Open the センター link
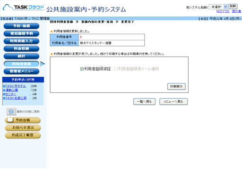This screenshot has height=181, width=242. (11, 94)
